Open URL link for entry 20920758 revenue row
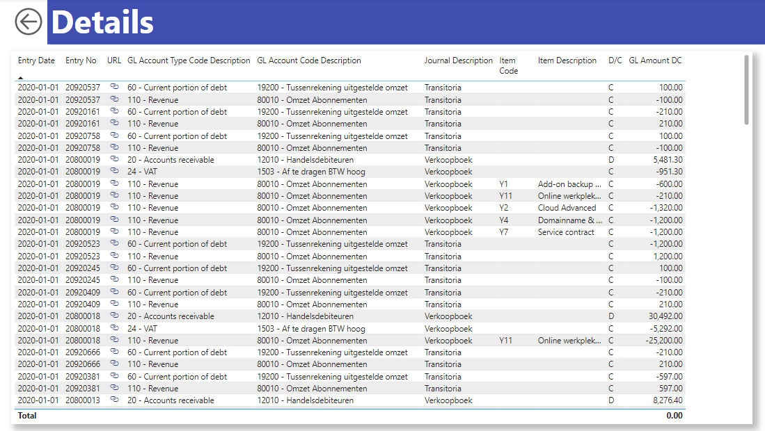 [x=114, y=147]
